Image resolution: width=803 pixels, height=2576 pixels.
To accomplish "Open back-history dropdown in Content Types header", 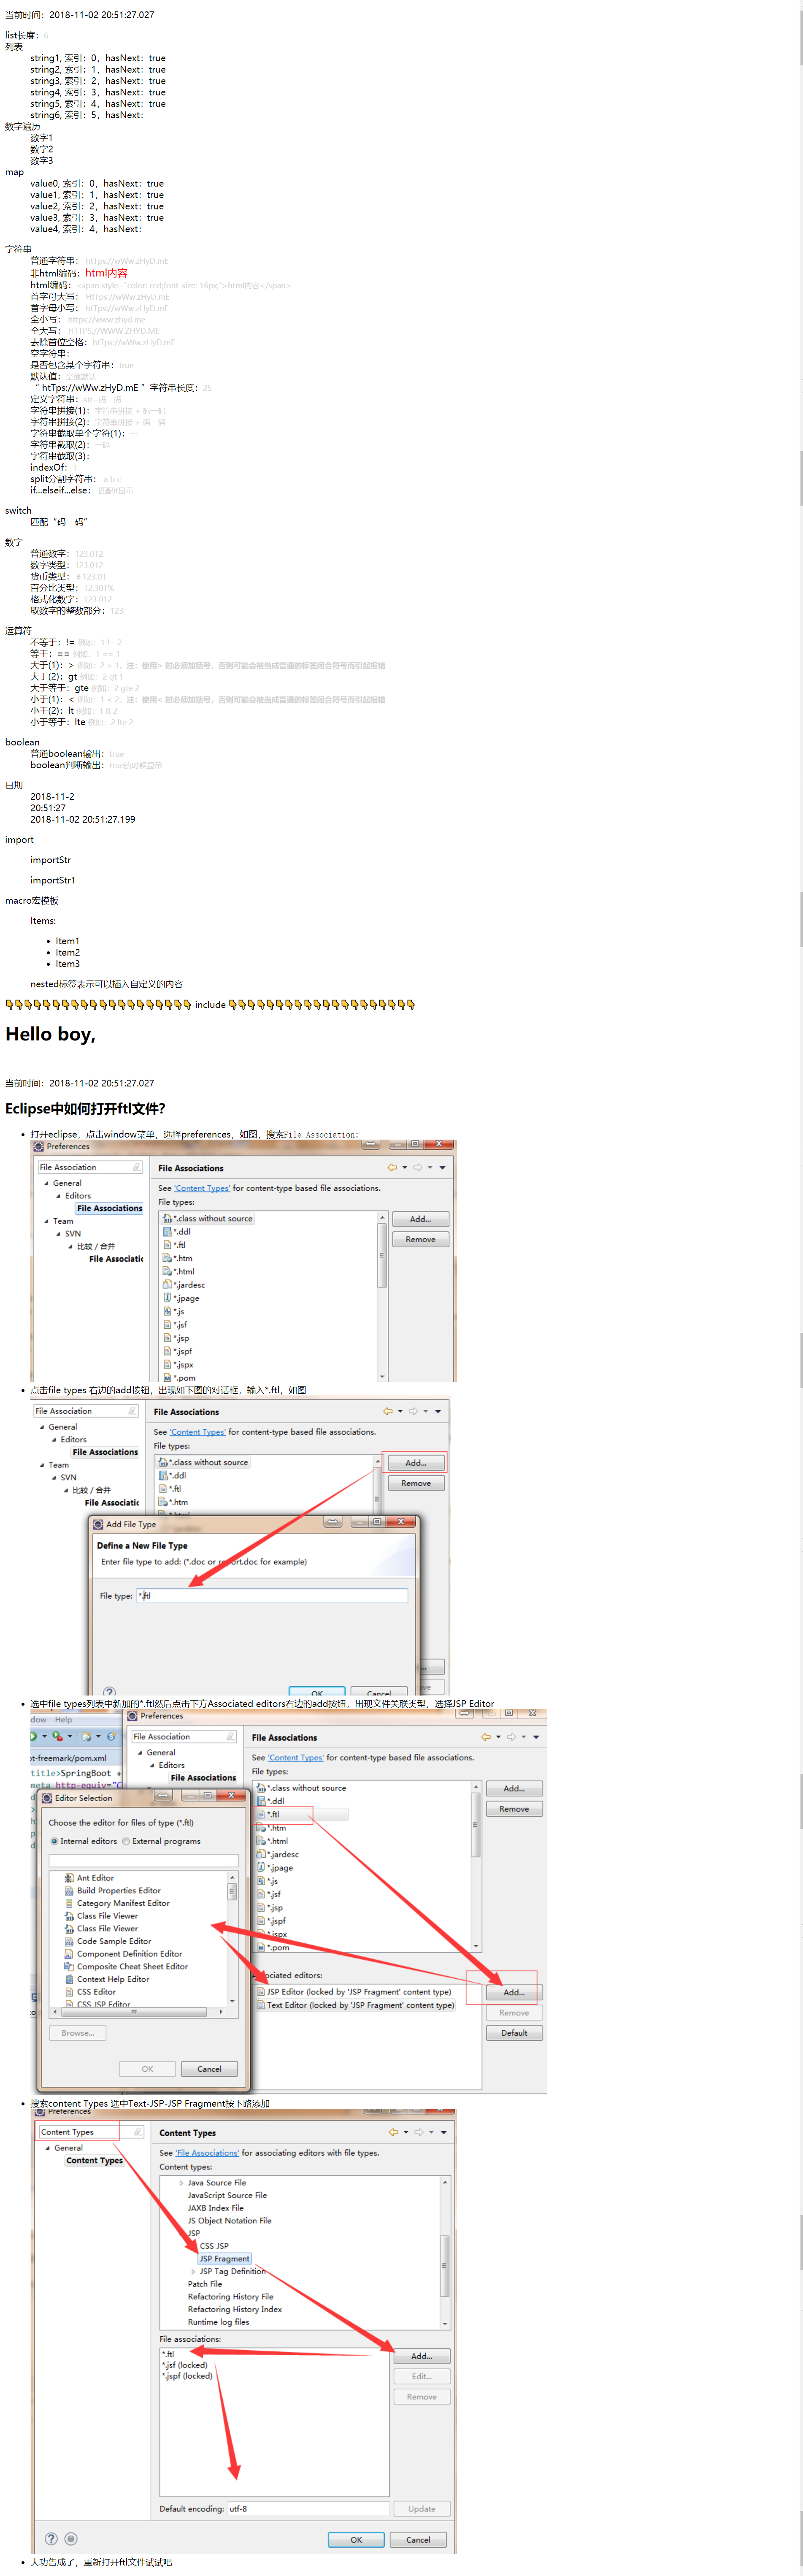I will 405,2132.
